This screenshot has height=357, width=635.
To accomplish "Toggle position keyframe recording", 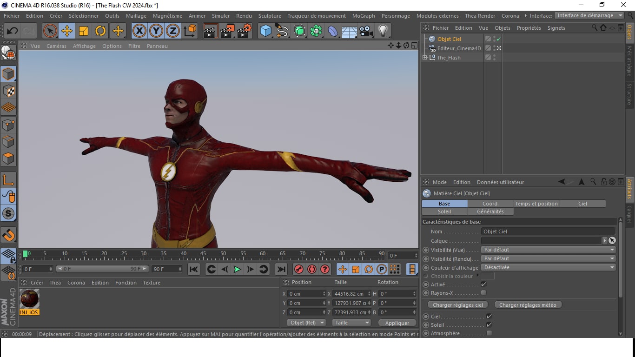I will (343, 269).
